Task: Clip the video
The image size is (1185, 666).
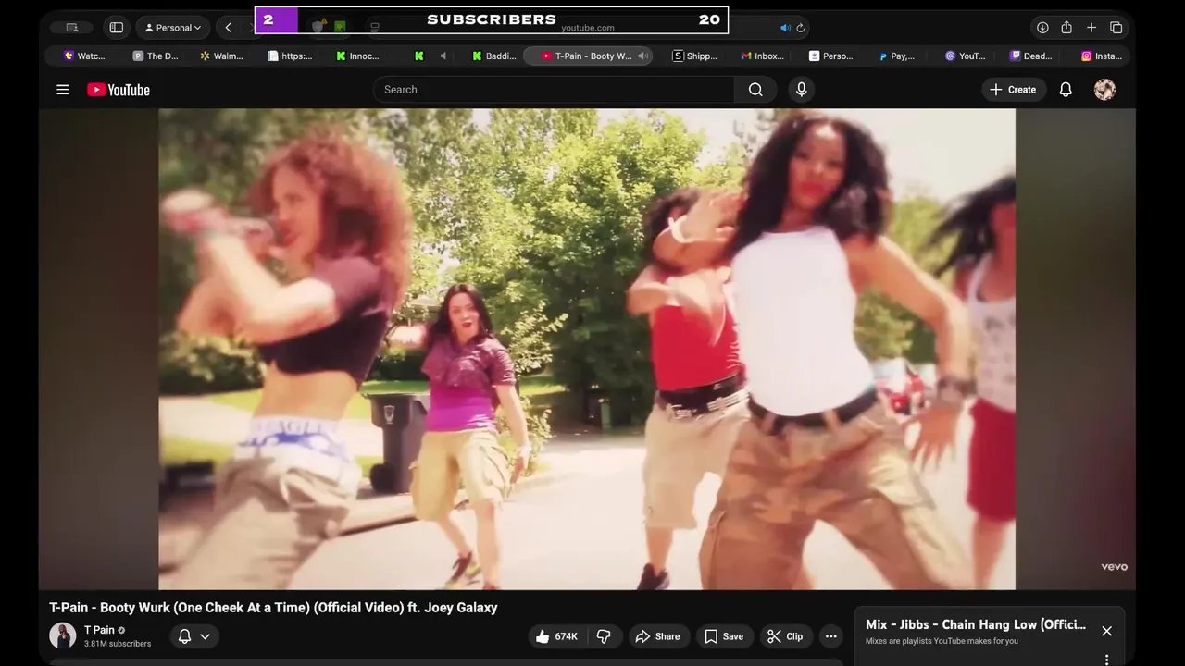Action: click(x=785, y=636)
